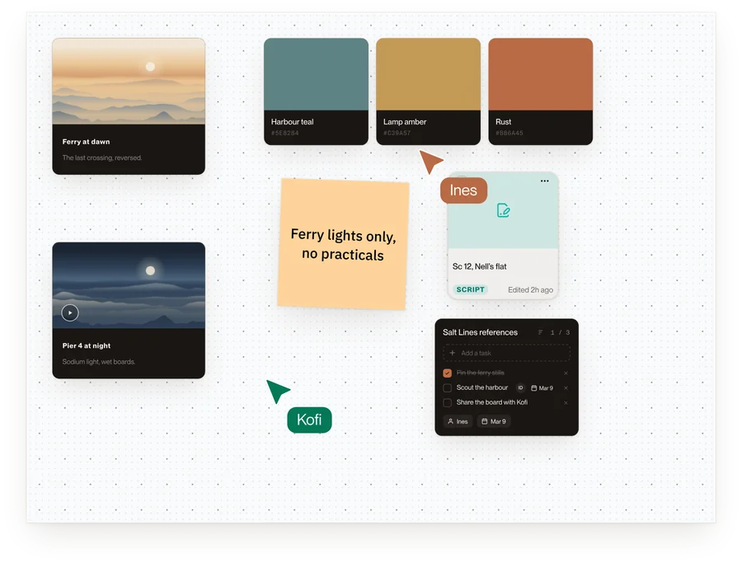Click the script edit document icon
742x563 pixels.
(x=503, y=210)
